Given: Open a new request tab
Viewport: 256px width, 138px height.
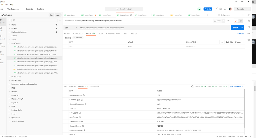Looking at the screenshot, I should pos(208,15).
